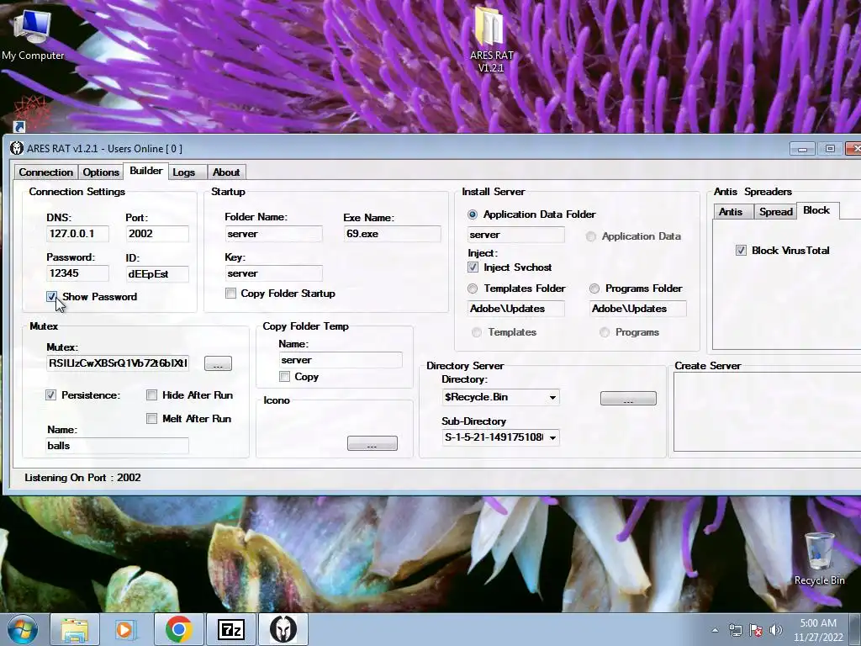Open 7-Zip from the taskbar
This screenshot has height=646, width=861.
point(230,629)
